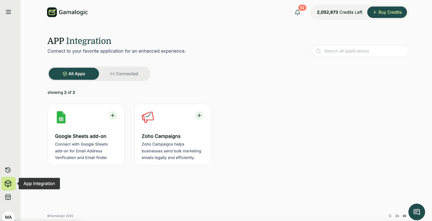Viewport: 432px width, 221px height.
Task: Click the Zoho Campaigns card description
Action: [171, 151]
